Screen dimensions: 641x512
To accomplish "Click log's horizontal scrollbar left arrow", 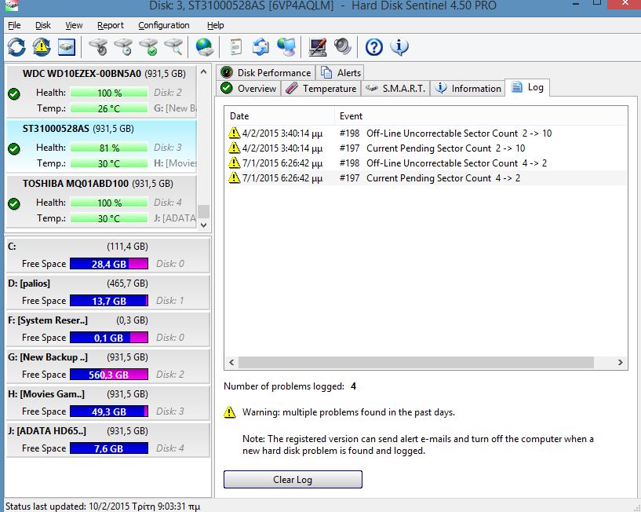I will pyautogui.click(x=231, y=362).
